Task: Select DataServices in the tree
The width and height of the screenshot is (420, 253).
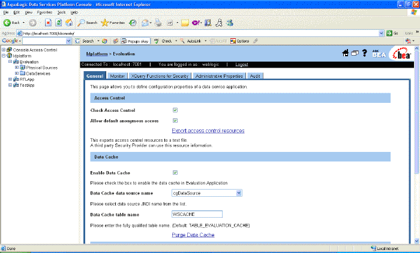Action: pos(38,74)
